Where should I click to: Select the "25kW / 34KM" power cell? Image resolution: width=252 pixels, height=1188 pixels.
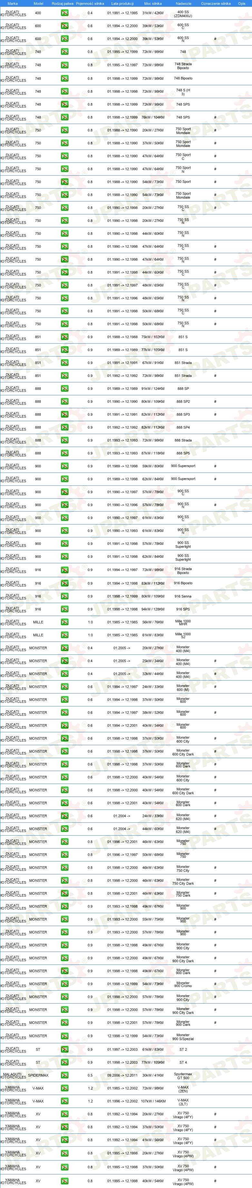(x=153, y=661)
